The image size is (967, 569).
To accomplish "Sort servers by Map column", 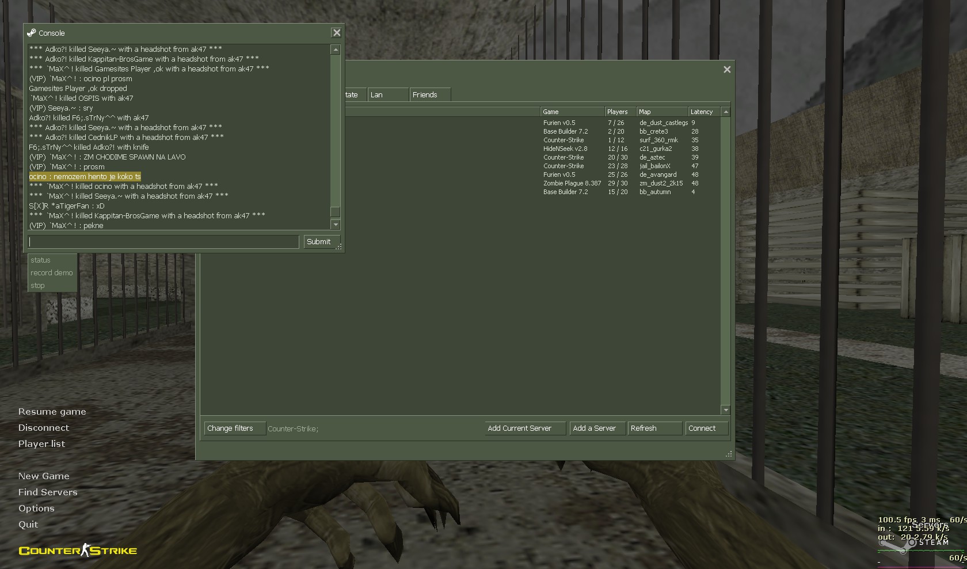I will coord(662,112).
